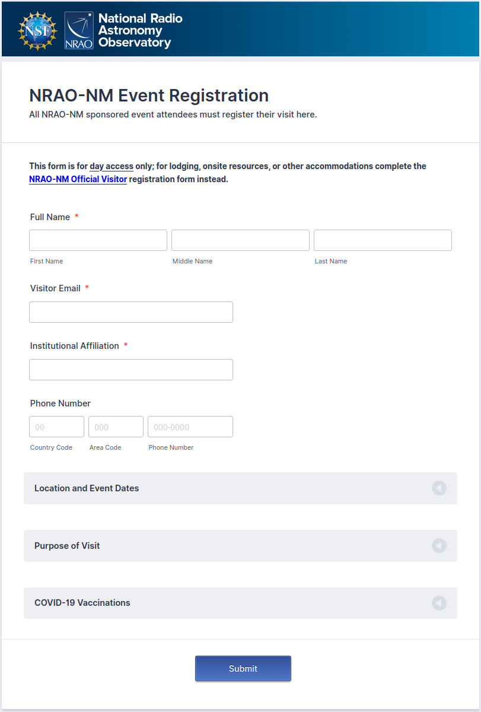The width and height of the screenshot is (481, 712).
Task: Click the Phone Number 000-0000 field
Action: pos(190,427)
